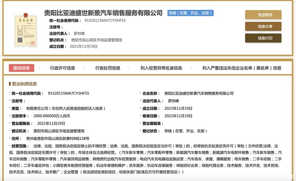Click the credit code 91520115MA7CY3HF55 in the header

[x=105, y=20]
